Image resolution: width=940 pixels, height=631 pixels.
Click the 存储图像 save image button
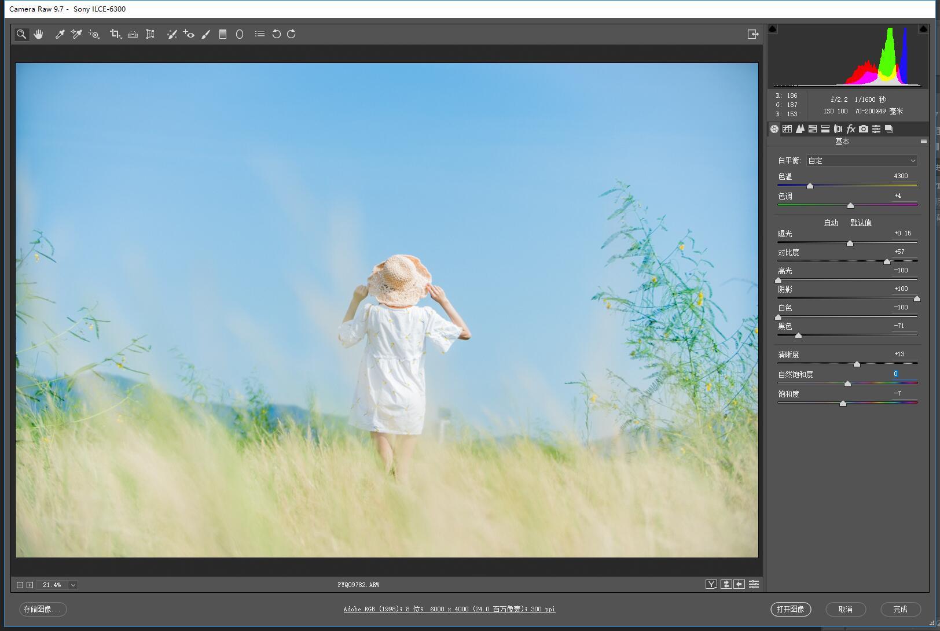(43, 609)
